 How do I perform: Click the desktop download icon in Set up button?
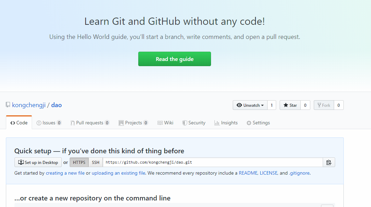tap(21, 162)
